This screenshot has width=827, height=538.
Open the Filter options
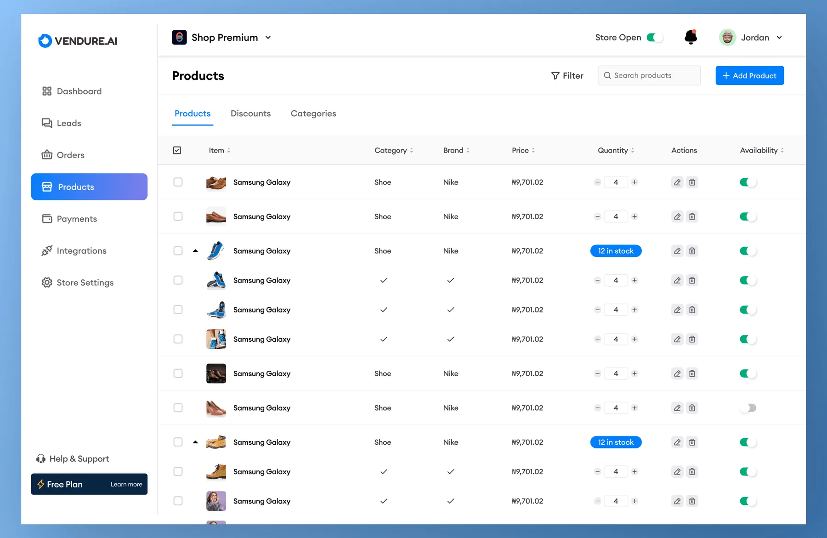point(567,75)
